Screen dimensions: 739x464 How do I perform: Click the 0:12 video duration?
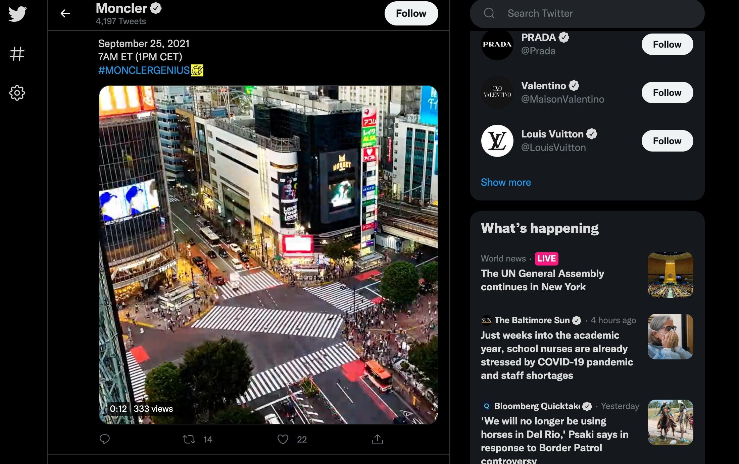pyautogui.click(x=118, y=409)
